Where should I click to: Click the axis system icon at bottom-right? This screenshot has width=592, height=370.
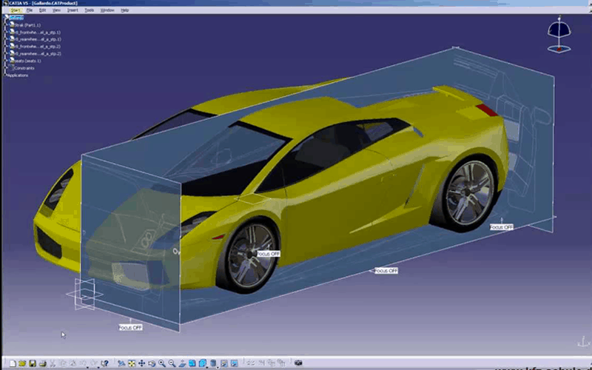pos(583,343)
